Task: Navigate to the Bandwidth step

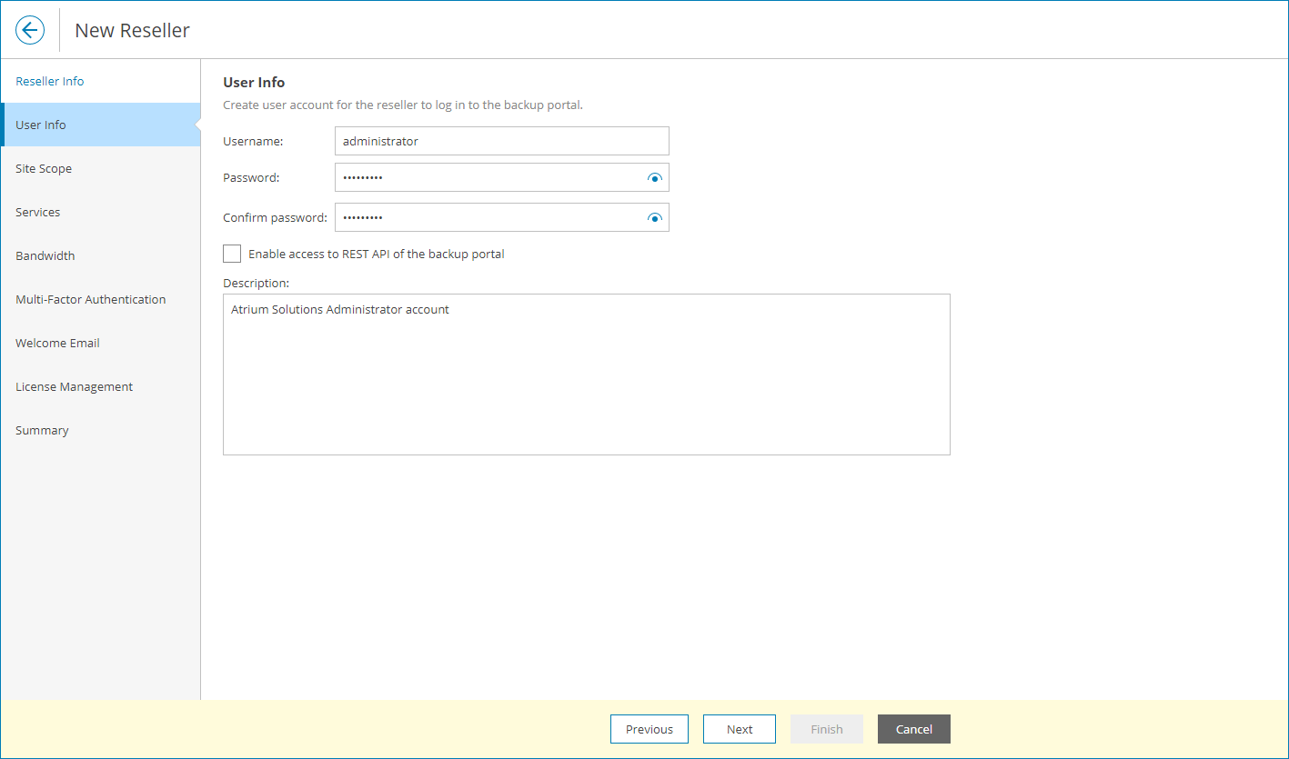Action: (45, 255)
